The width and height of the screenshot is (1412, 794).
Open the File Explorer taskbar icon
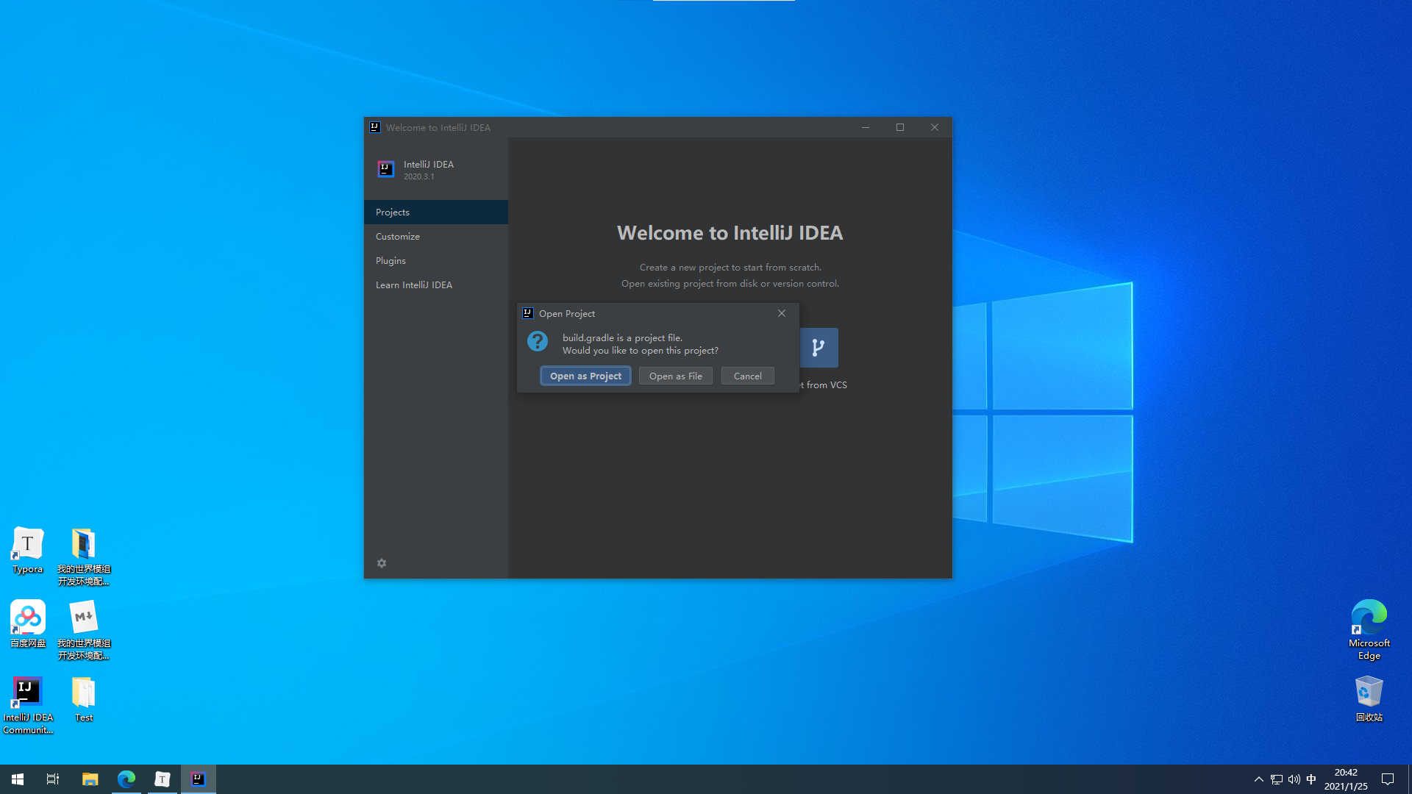point(90,779)
